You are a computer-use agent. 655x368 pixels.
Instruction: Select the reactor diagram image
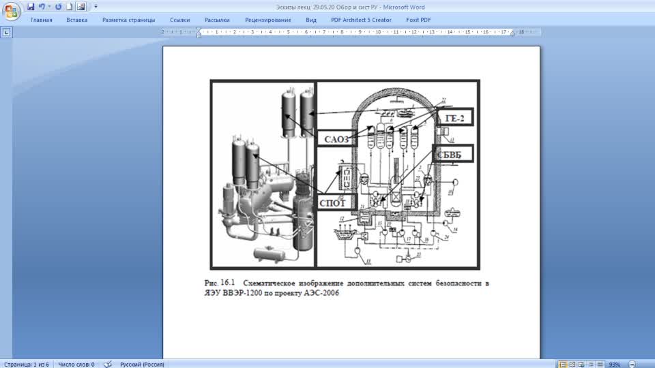[345, 174]
